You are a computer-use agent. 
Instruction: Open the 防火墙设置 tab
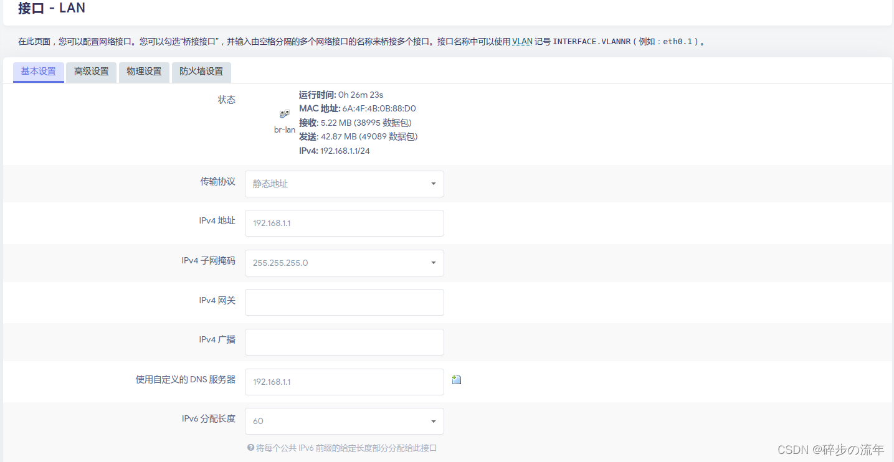tap(201, 72)
